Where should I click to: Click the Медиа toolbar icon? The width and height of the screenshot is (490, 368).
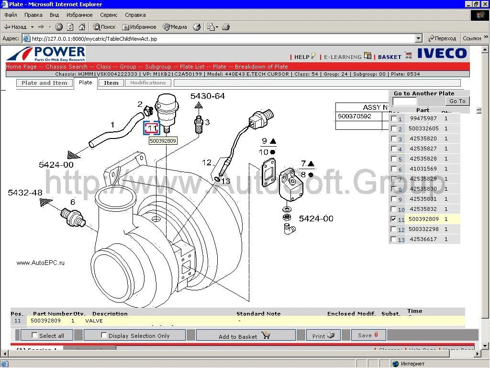pos(167,27)
